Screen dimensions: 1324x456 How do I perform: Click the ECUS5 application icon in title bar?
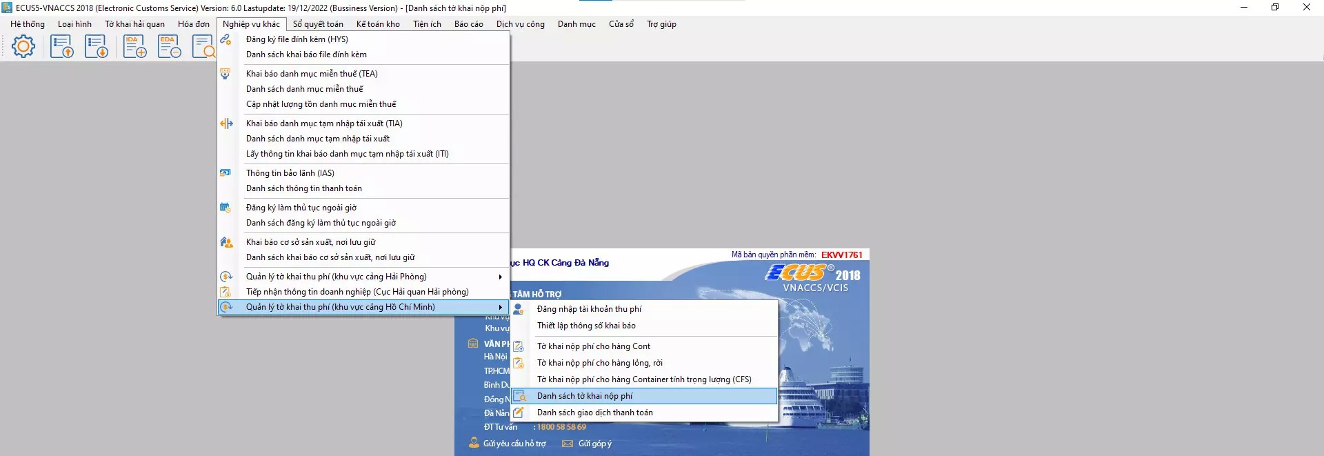(7, 8)
